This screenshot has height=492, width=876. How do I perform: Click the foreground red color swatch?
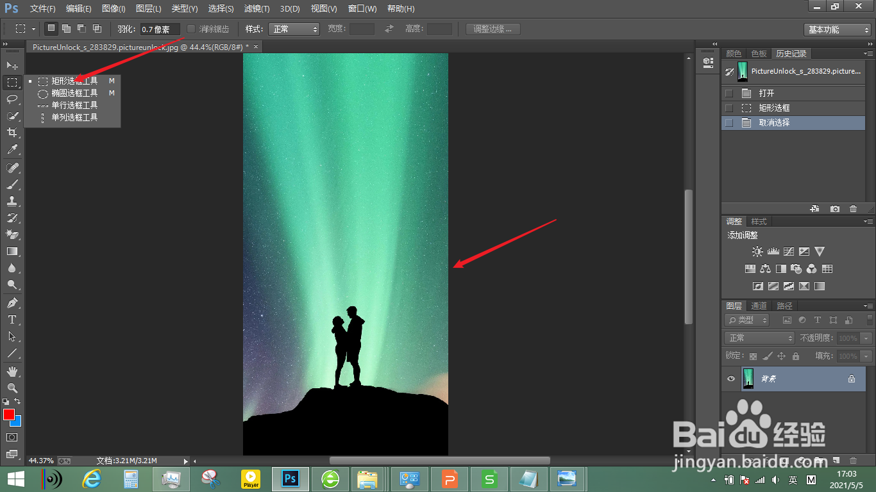point(8,414)
